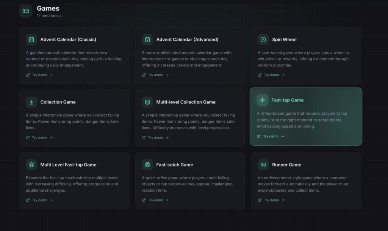Image resolution: width=388 pixels, height=231 pixels.
Task: Start the Runner Game Try demo
Action: tap(271, 200)
